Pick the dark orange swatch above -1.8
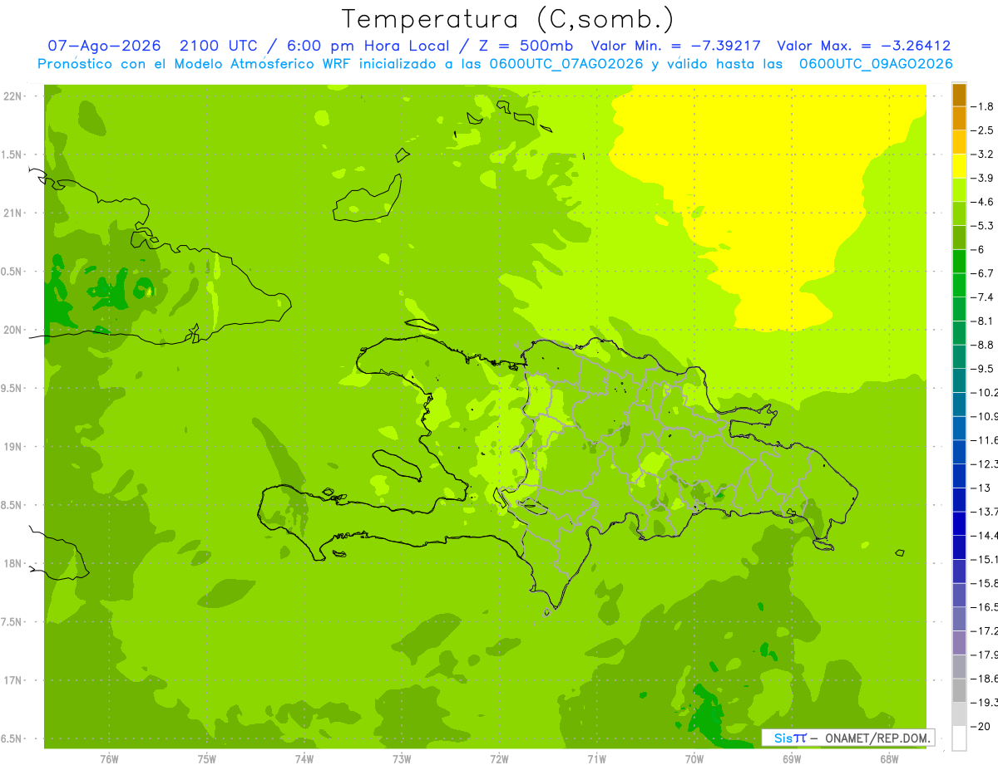Image resolution: width=998 pixels, height=770 pixels. click(959, 95)
